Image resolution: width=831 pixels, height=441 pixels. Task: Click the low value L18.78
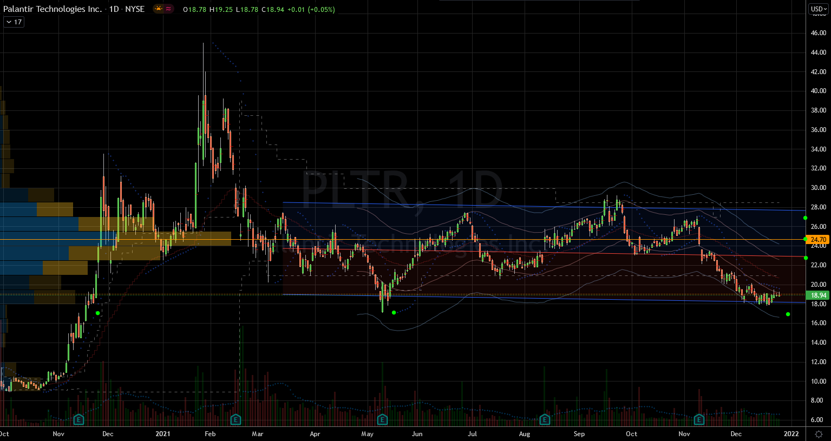(246, 10)
